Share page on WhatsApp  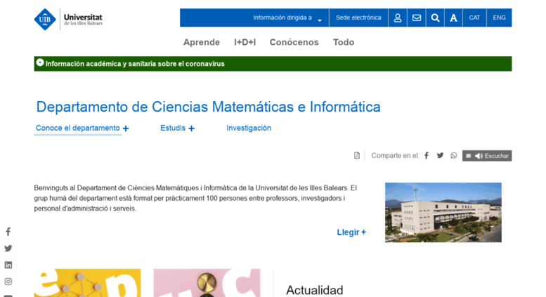(454, 155)
